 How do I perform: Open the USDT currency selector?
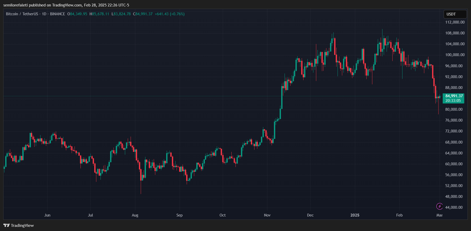click(x=455, y=14)
